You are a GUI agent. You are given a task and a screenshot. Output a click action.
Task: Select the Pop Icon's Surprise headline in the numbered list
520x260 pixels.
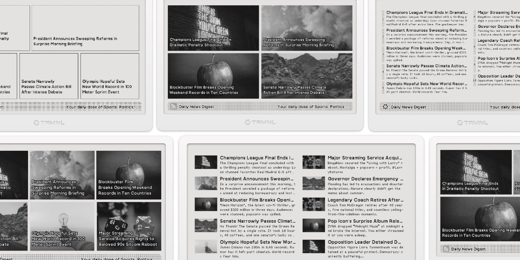(x=499, y=58)
